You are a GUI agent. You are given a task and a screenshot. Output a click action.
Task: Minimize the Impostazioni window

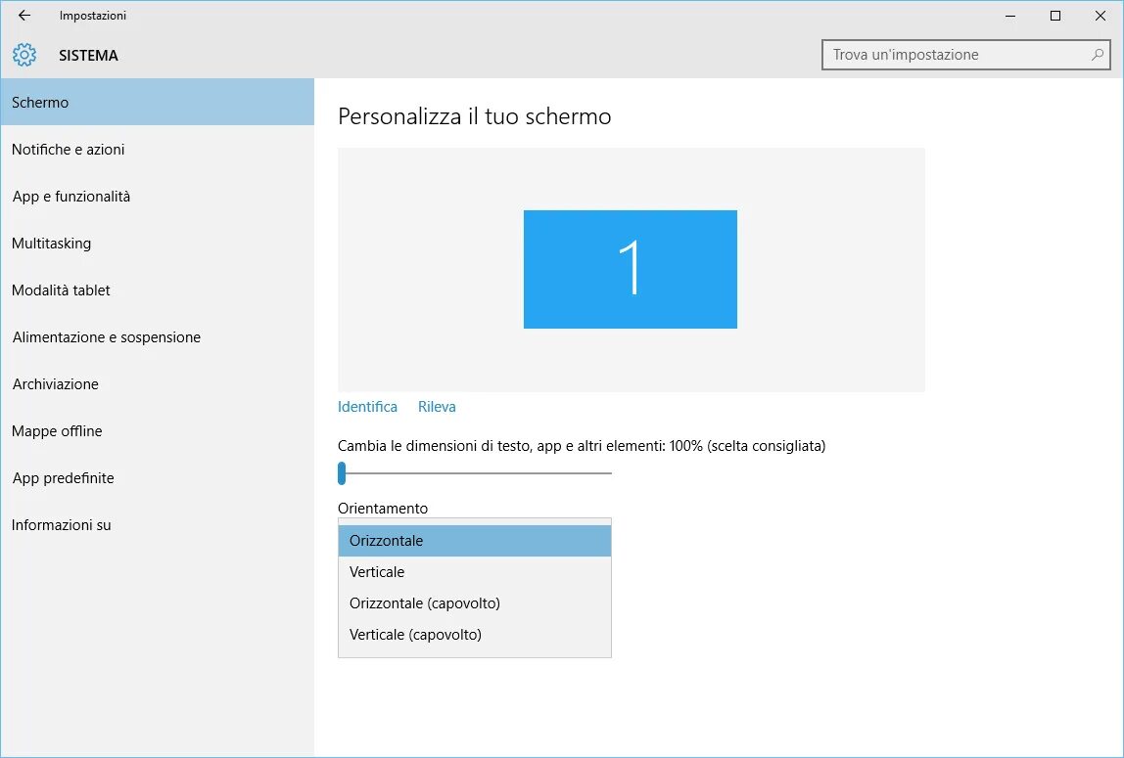click(x=1010, y=16)
